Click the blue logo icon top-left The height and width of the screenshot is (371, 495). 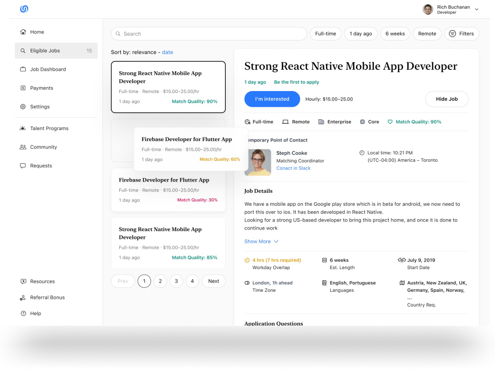click(x=24, y=9)
